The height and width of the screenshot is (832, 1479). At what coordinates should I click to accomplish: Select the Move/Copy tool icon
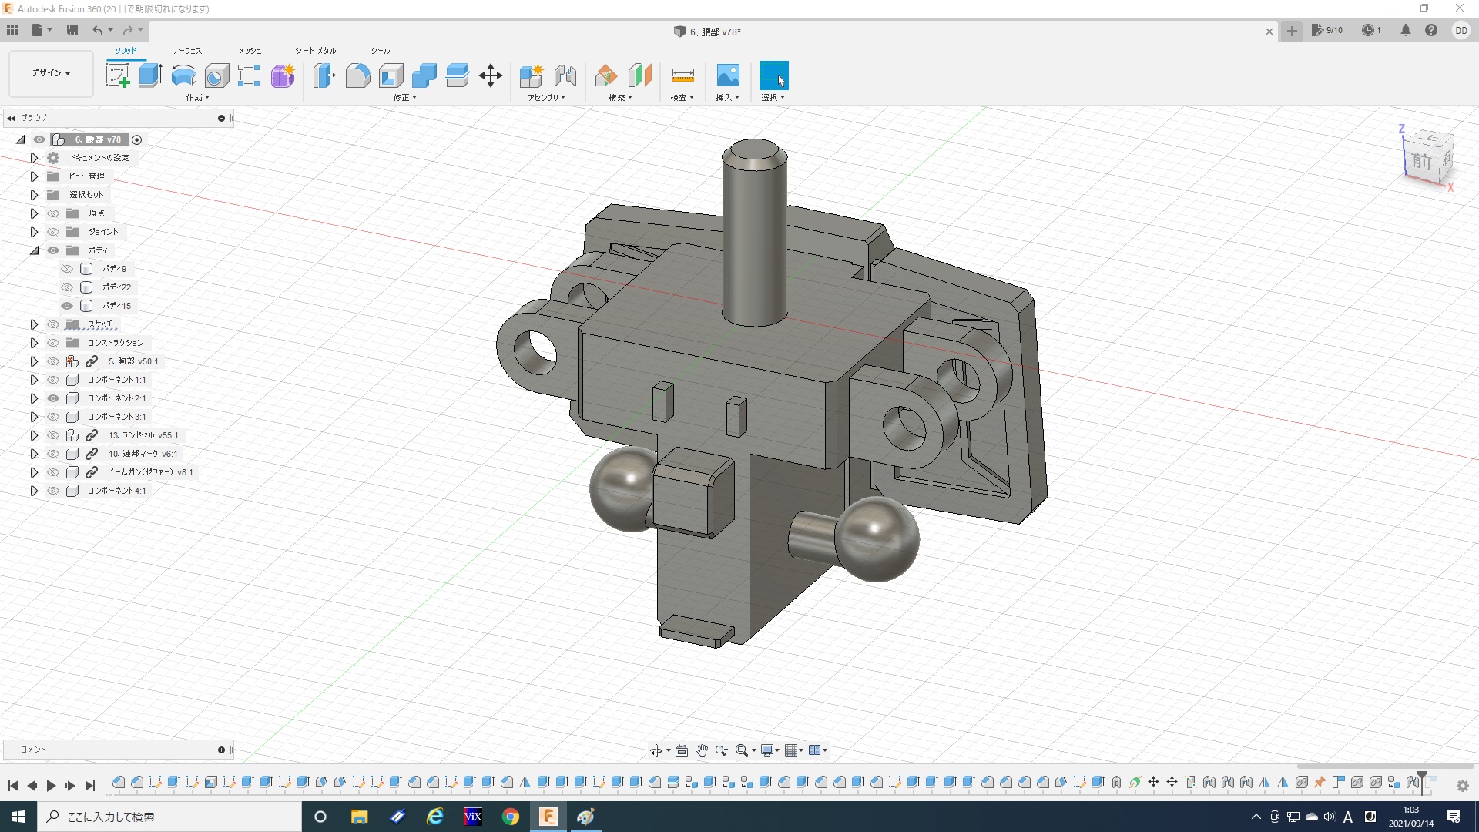pos(491,75)
